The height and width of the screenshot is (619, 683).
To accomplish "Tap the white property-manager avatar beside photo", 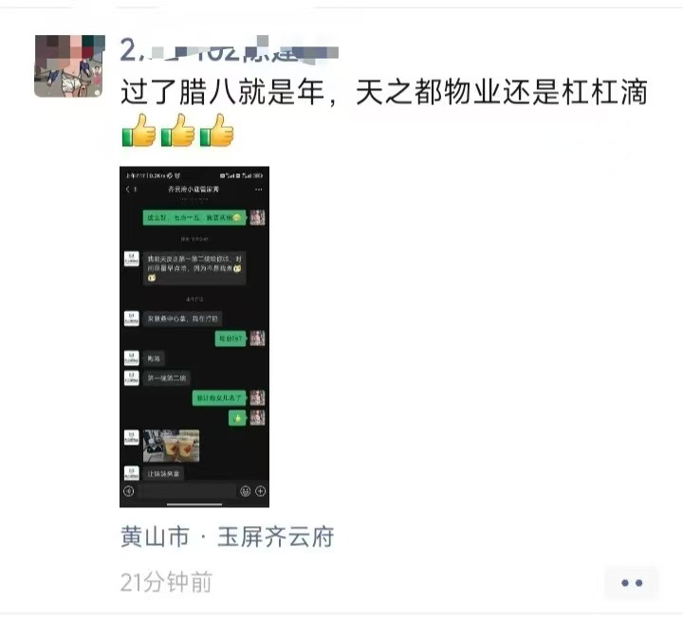I will (132, 438).
